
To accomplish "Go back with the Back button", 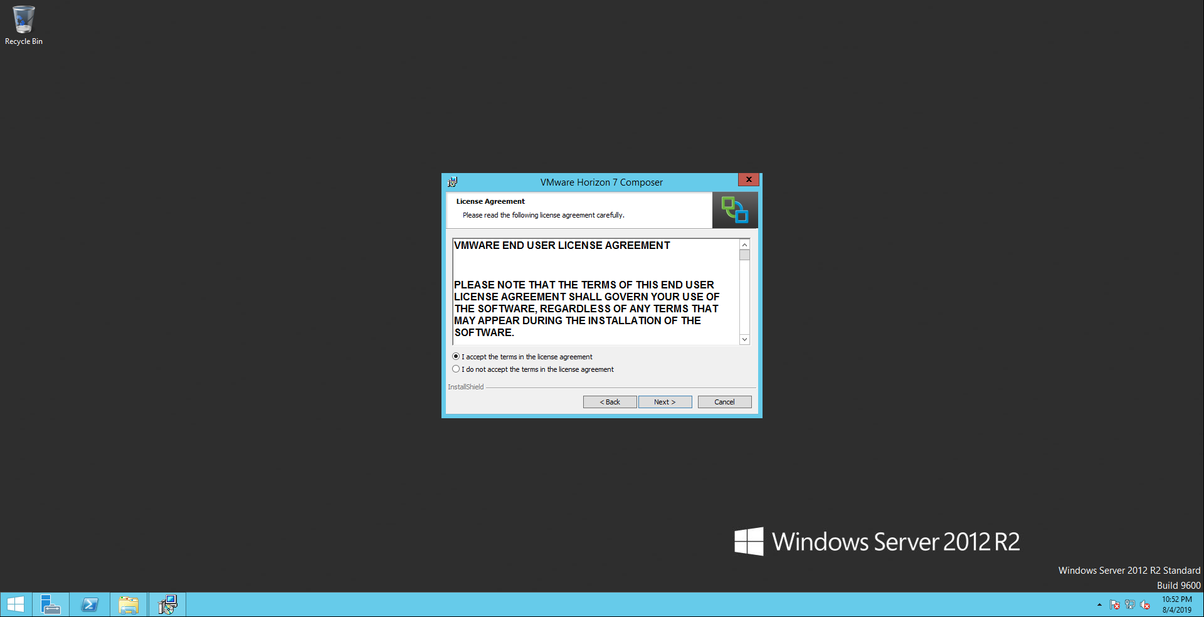I will [610, 402].
